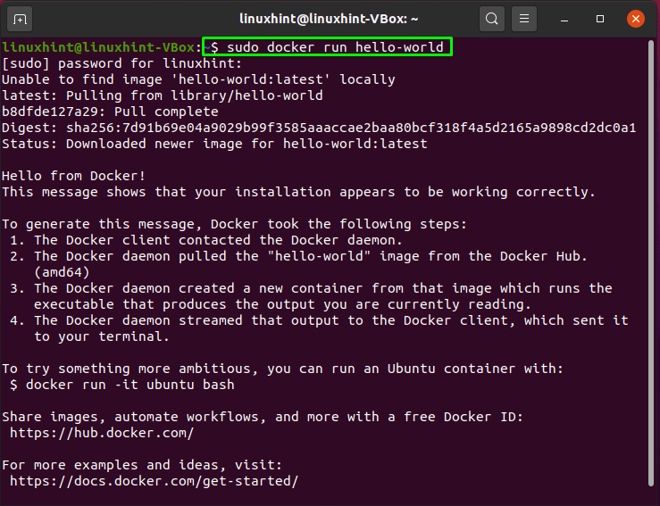
Task: Click 'b8dfde127a29: Pull complete' line
Action: click(x=110, y=112)
